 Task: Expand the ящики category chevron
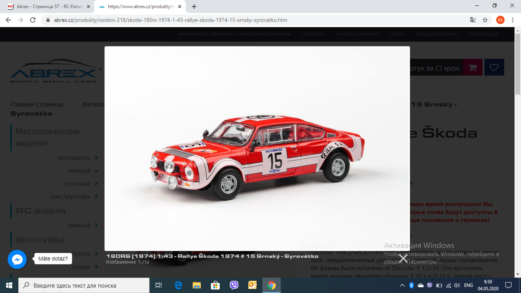click(96, 267)
